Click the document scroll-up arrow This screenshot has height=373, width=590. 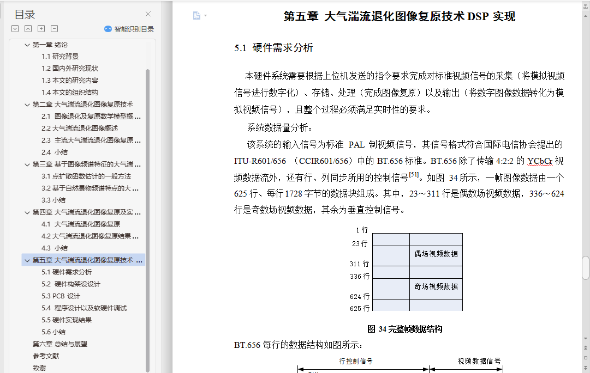point(586,16)
